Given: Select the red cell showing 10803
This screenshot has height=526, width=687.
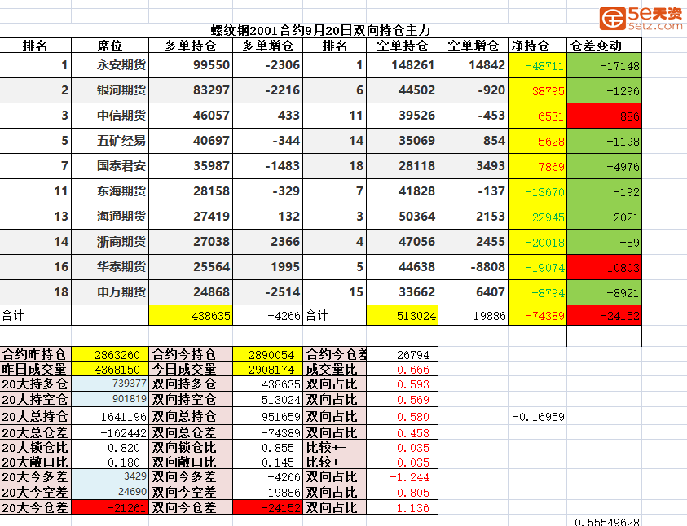Looking at the screenshot, I should (x=603, y=267).
